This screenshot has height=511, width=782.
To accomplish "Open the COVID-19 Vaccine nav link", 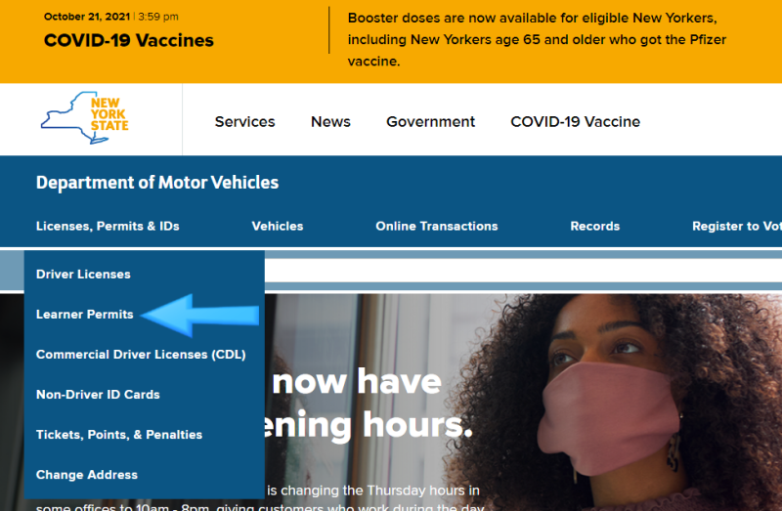I will click(575, 121).
